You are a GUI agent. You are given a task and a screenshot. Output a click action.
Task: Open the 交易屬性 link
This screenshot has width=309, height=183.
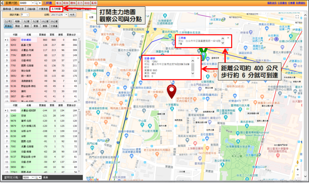pyautogui.click(x=282, y=3)
